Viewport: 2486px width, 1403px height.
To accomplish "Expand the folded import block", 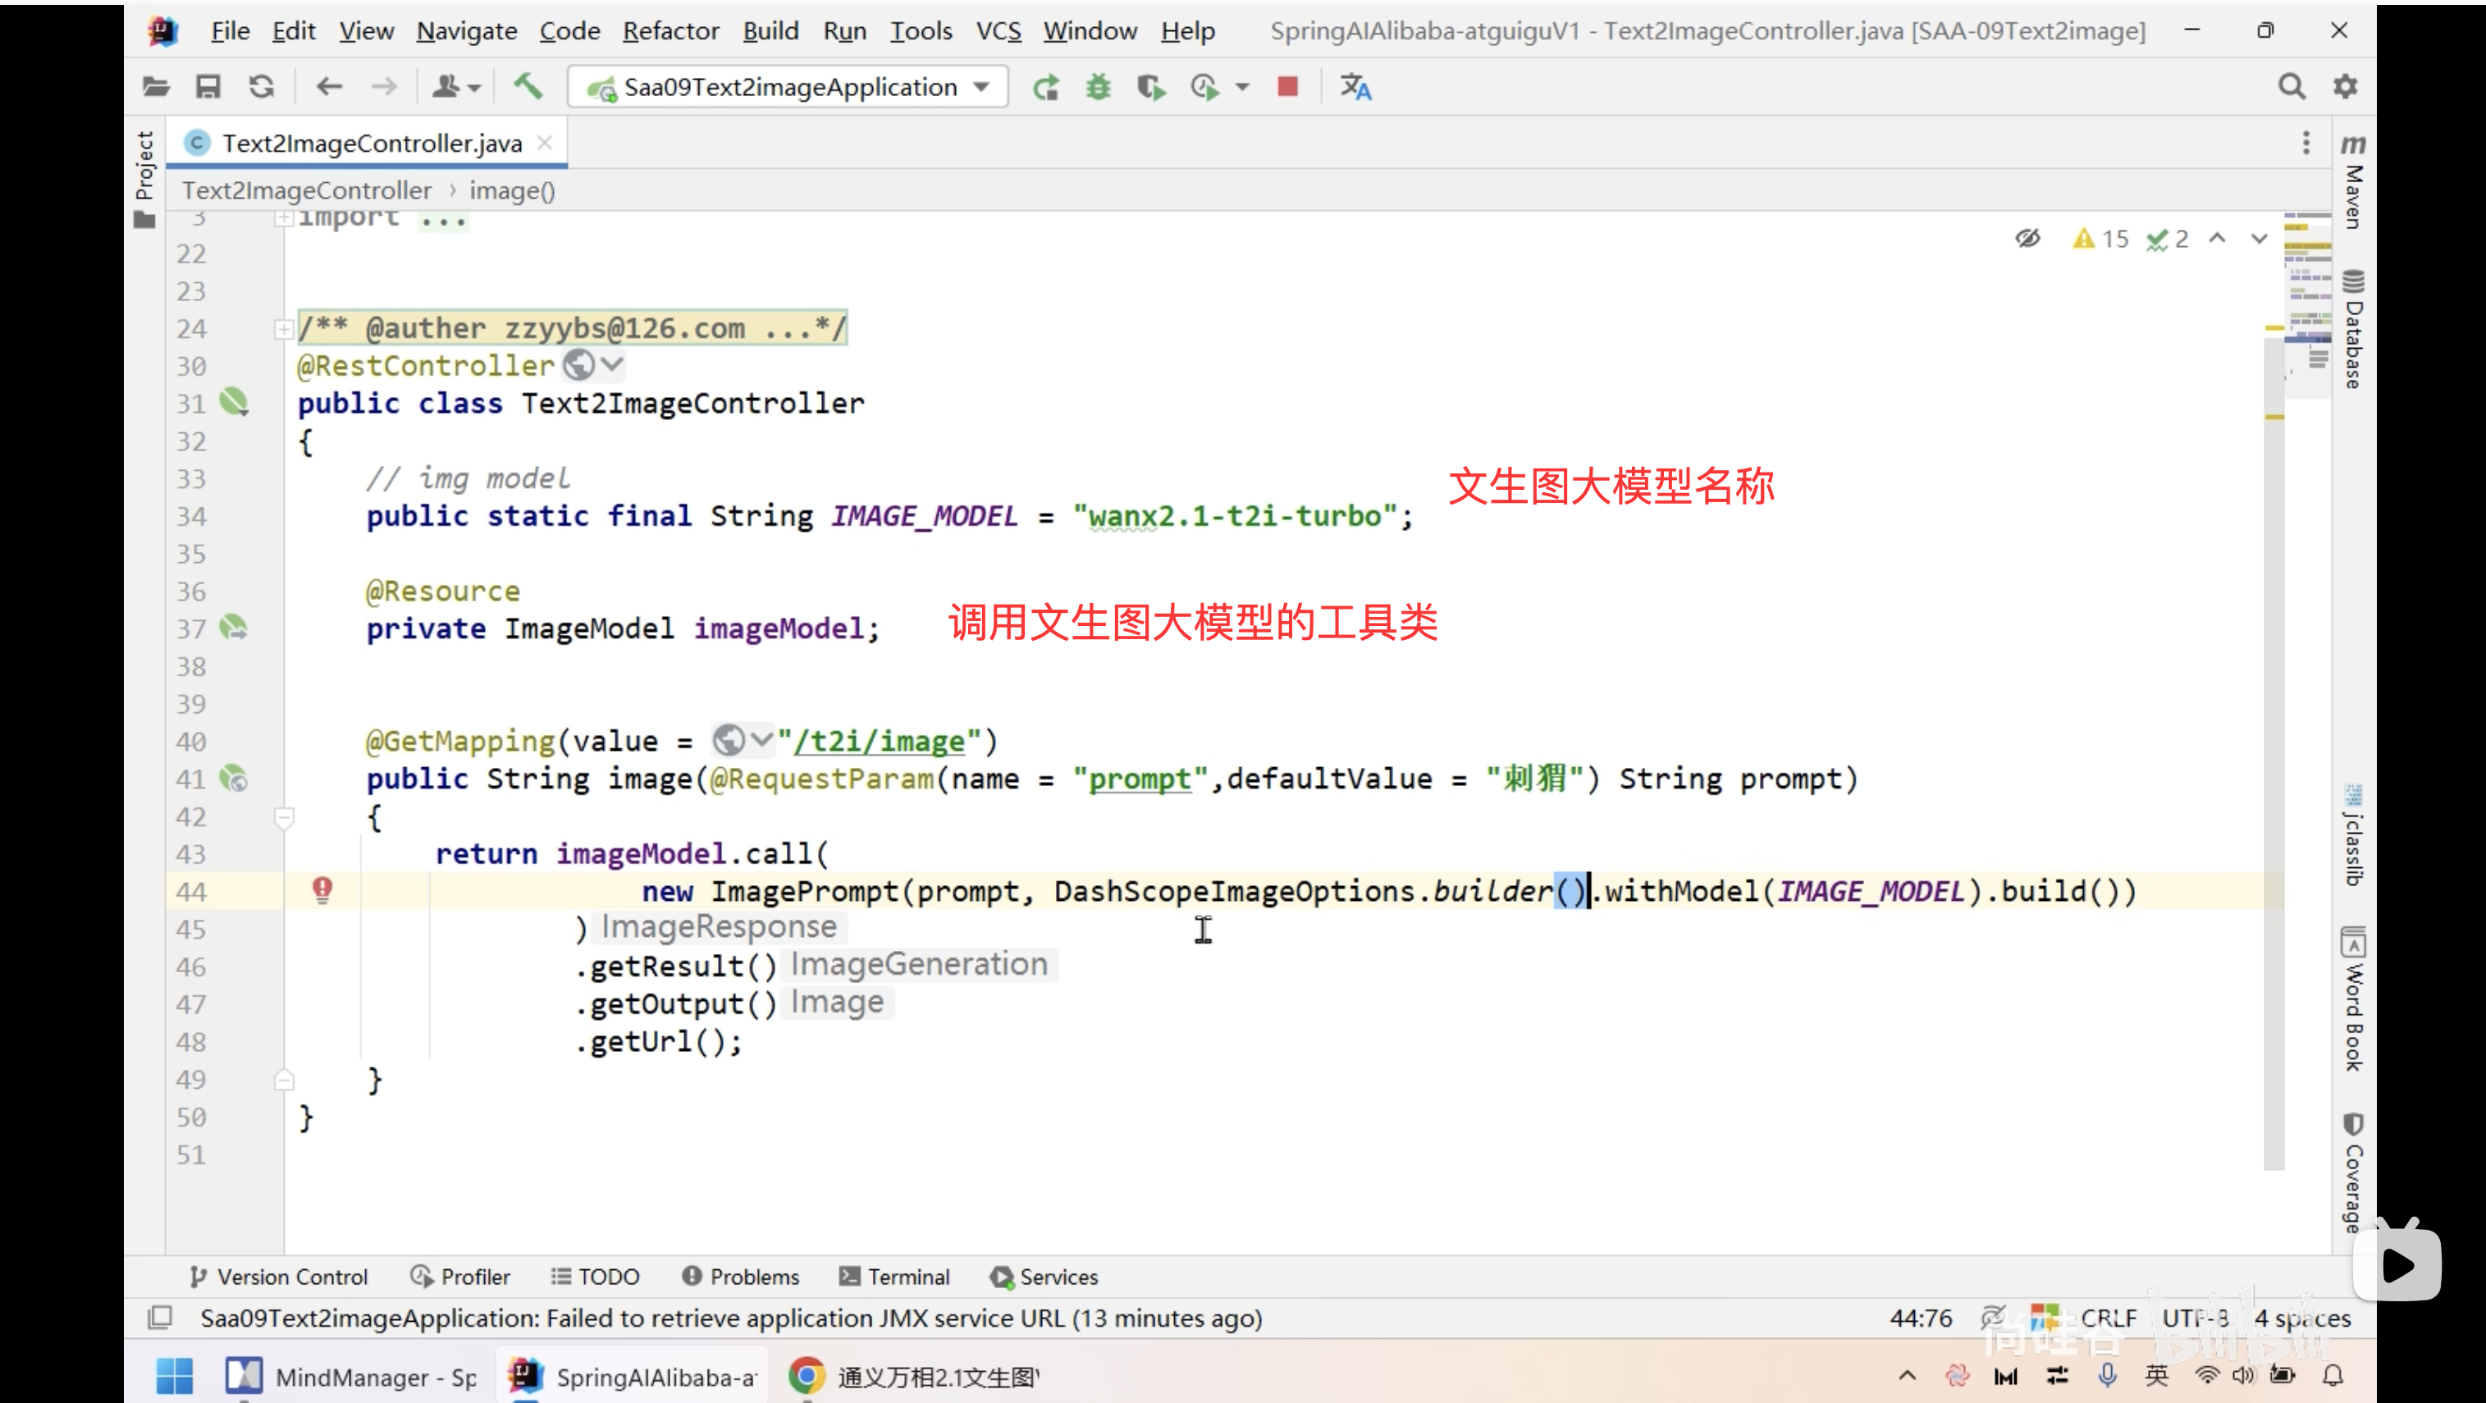I will (284, 219).
